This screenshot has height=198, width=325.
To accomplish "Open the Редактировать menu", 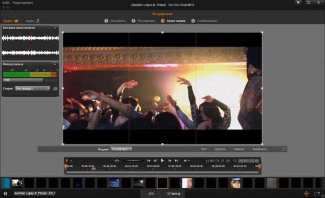I will tap(23, 3).
